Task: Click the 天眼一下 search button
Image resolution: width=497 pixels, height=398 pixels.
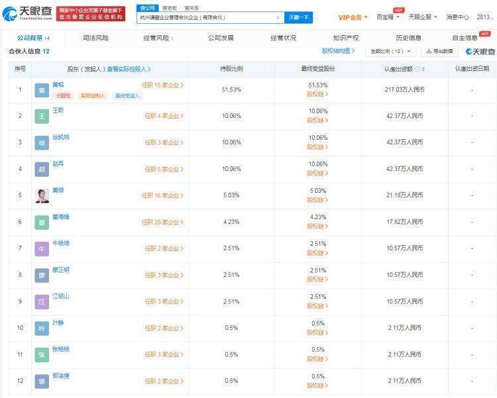Action: [299, 17]
